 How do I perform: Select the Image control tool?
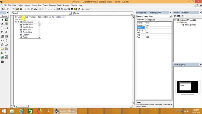pos(2,57)
